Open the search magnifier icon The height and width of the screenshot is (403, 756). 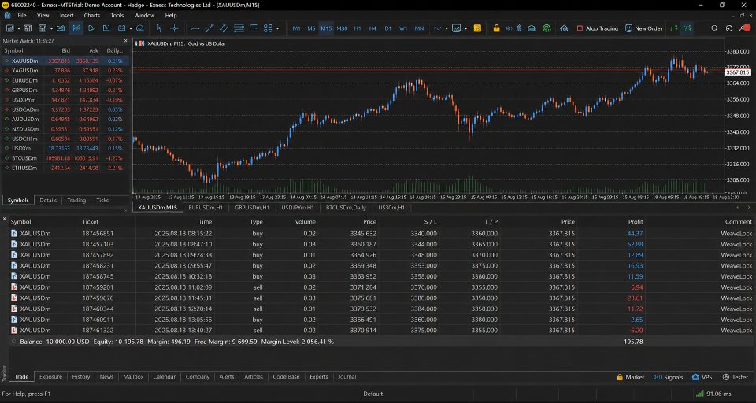click(714, 28)
